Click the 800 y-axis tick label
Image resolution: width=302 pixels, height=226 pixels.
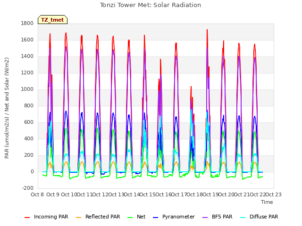pyautogui.click(x=29, y=105)
